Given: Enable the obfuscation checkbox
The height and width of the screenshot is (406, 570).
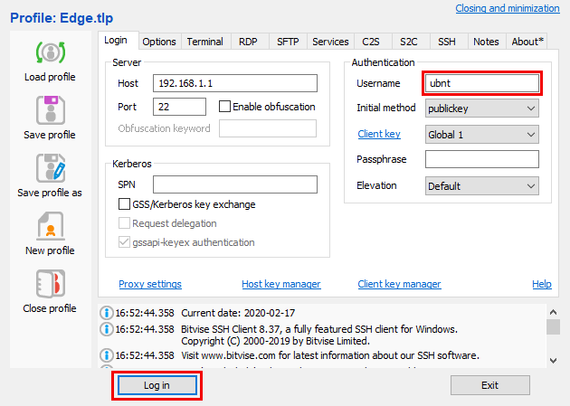Looking at the screenshot, I should coord(225,107).
